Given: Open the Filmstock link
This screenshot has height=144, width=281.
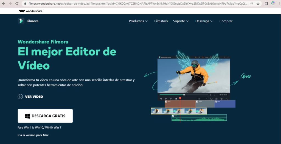Looking at the screenshot, I should [x=161, y=21].
